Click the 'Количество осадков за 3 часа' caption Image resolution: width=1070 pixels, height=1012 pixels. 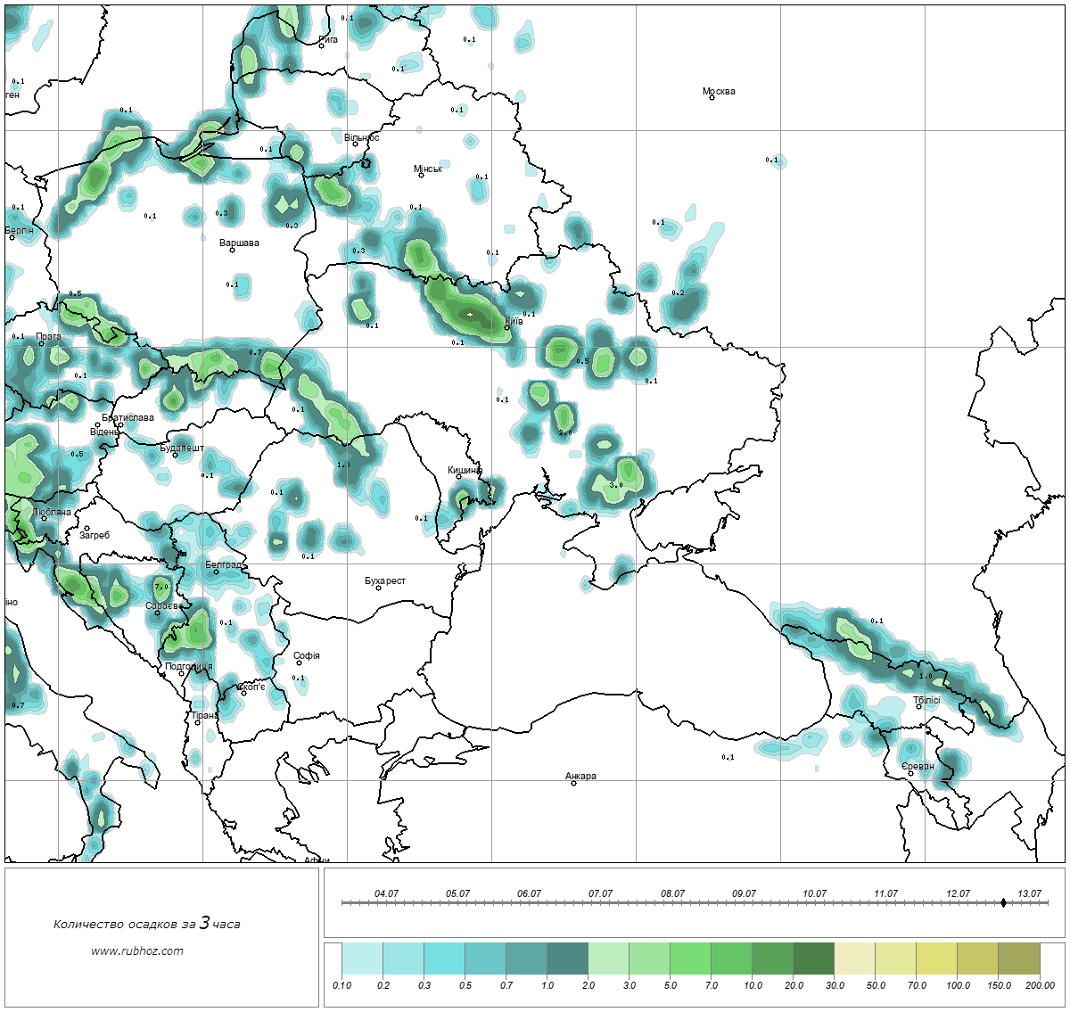click(x=146, y=924)
